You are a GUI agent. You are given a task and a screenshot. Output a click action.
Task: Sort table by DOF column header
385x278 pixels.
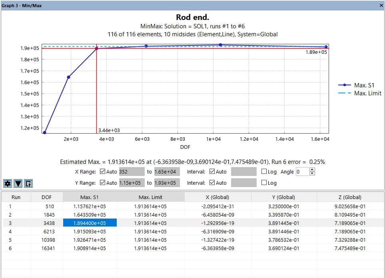tap(46, 197)
